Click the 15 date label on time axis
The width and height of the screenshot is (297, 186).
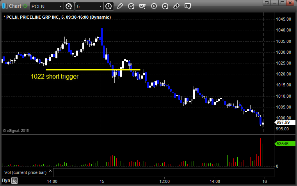coord(102,181)
